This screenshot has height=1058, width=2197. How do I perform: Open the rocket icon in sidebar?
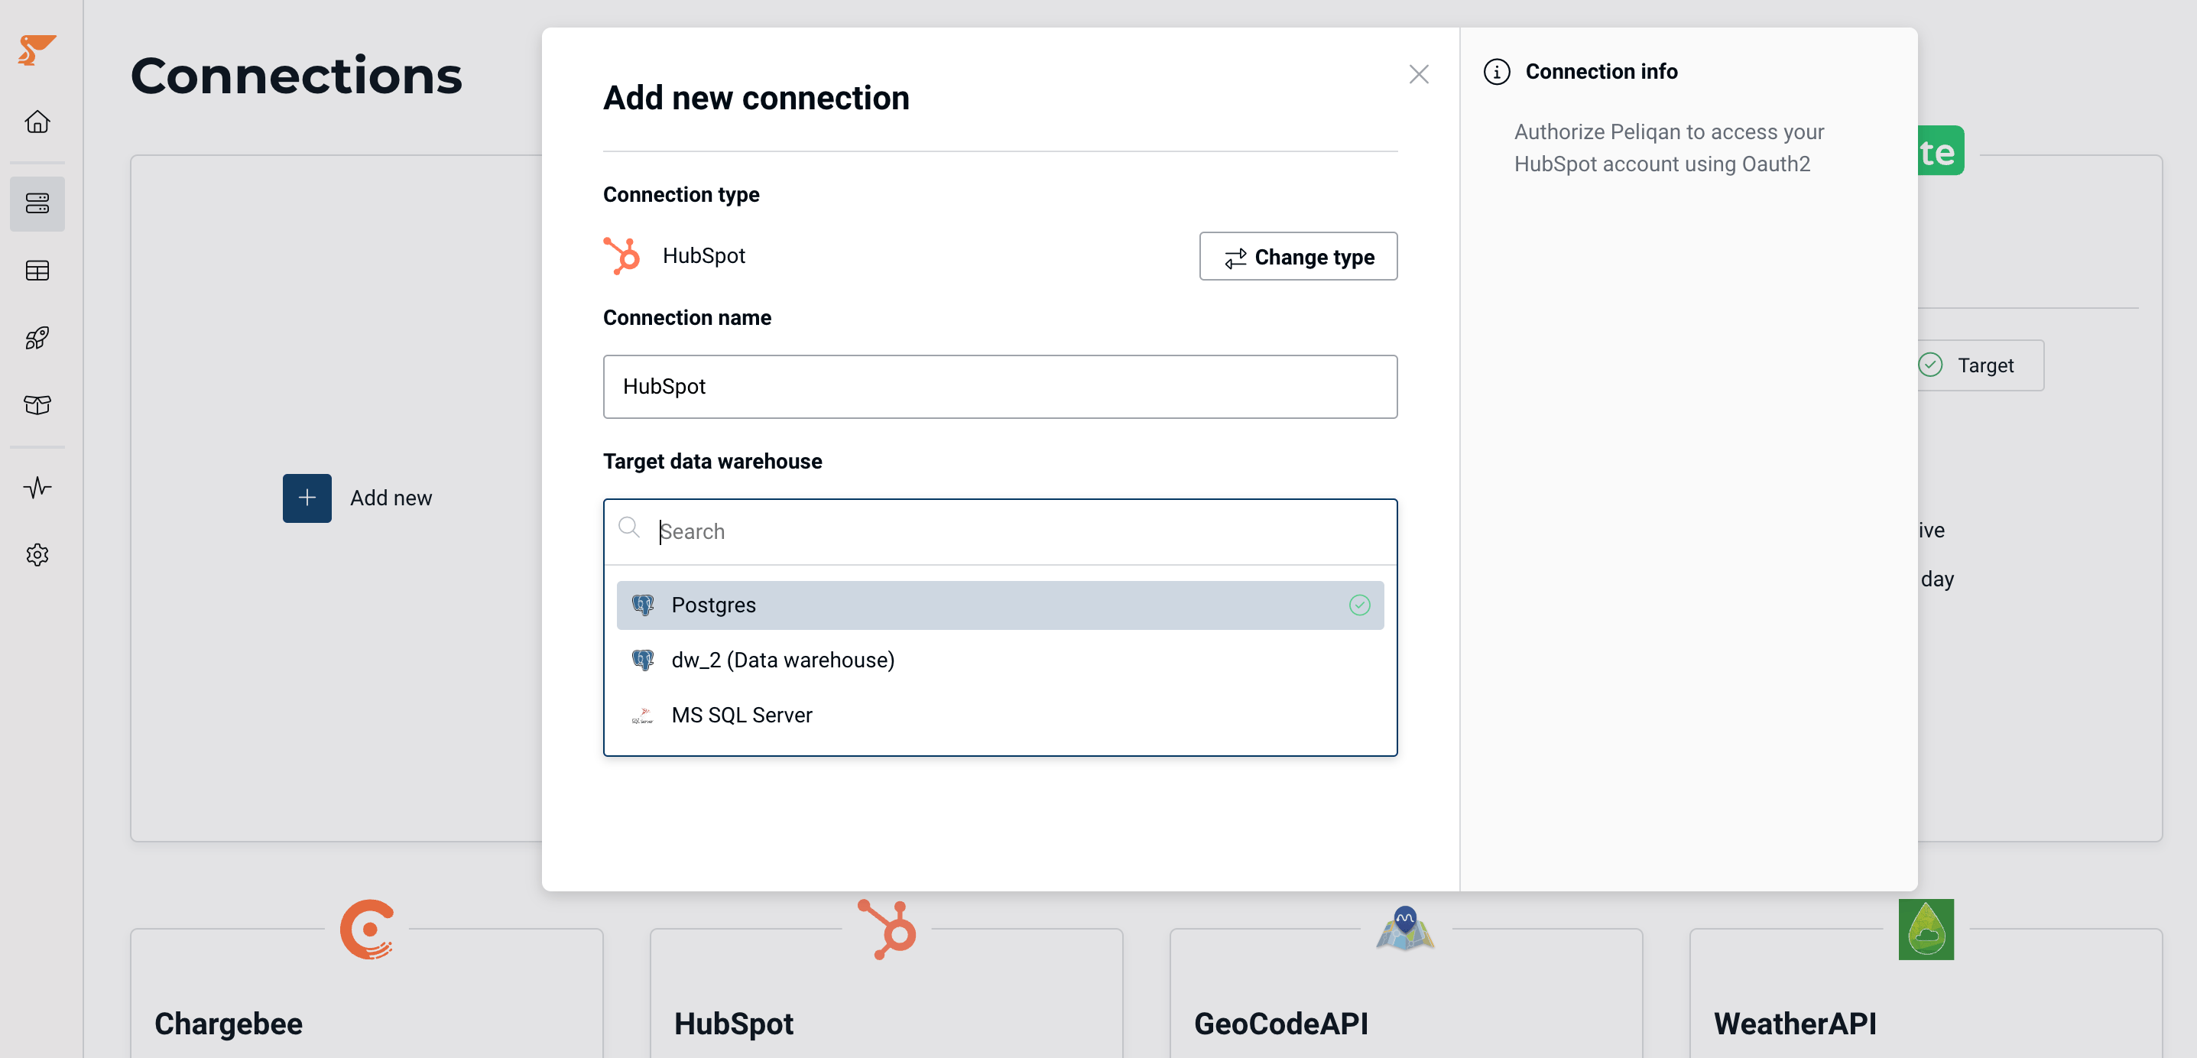pos(37,338)
